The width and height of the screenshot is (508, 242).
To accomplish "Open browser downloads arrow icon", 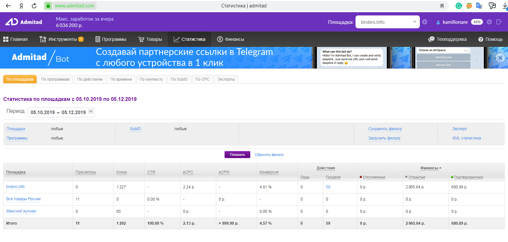I will [x=505, y=6].
